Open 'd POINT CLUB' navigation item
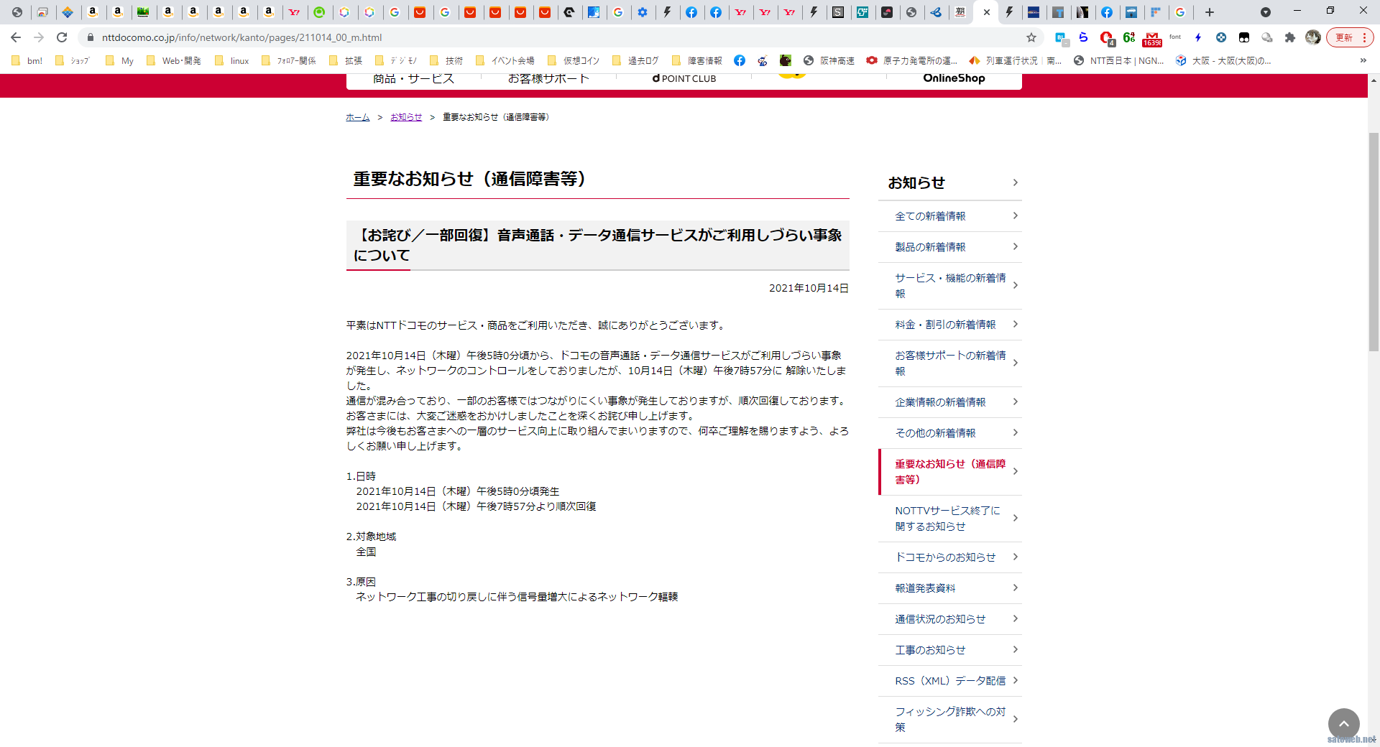This screenshot has height=747, width=1380. 684,78
